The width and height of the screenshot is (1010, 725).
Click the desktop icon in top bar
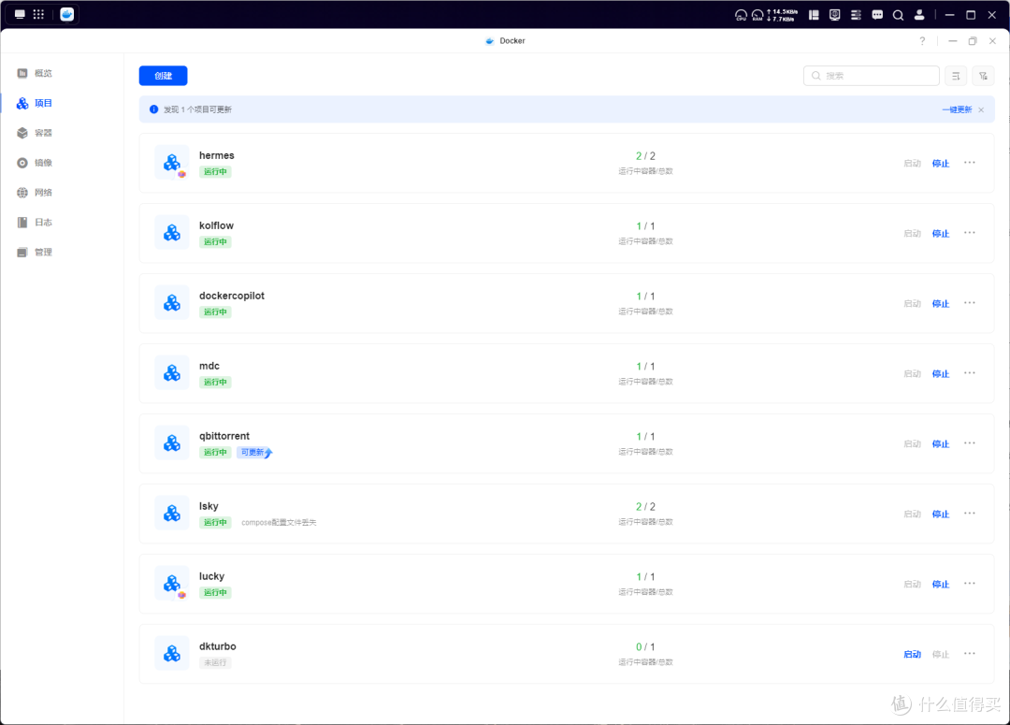[x=20, y=14]
